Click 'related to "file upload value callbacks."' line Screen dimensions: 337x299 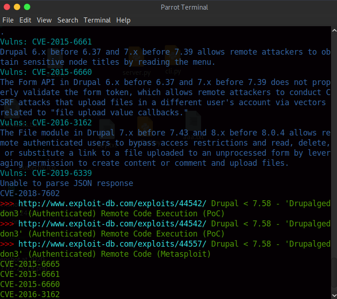tap(94, 113)
